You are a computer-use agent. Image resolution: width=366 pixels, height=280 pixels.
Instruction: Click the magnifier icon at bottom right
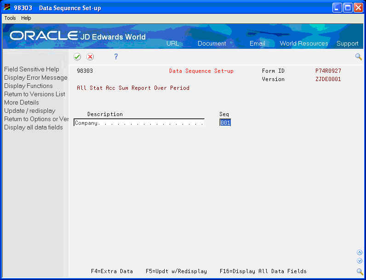point(360,272)
